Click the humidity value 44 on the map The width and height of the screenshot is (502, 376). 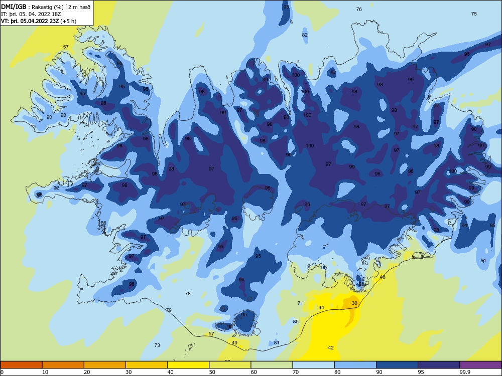tap(321, 308)
